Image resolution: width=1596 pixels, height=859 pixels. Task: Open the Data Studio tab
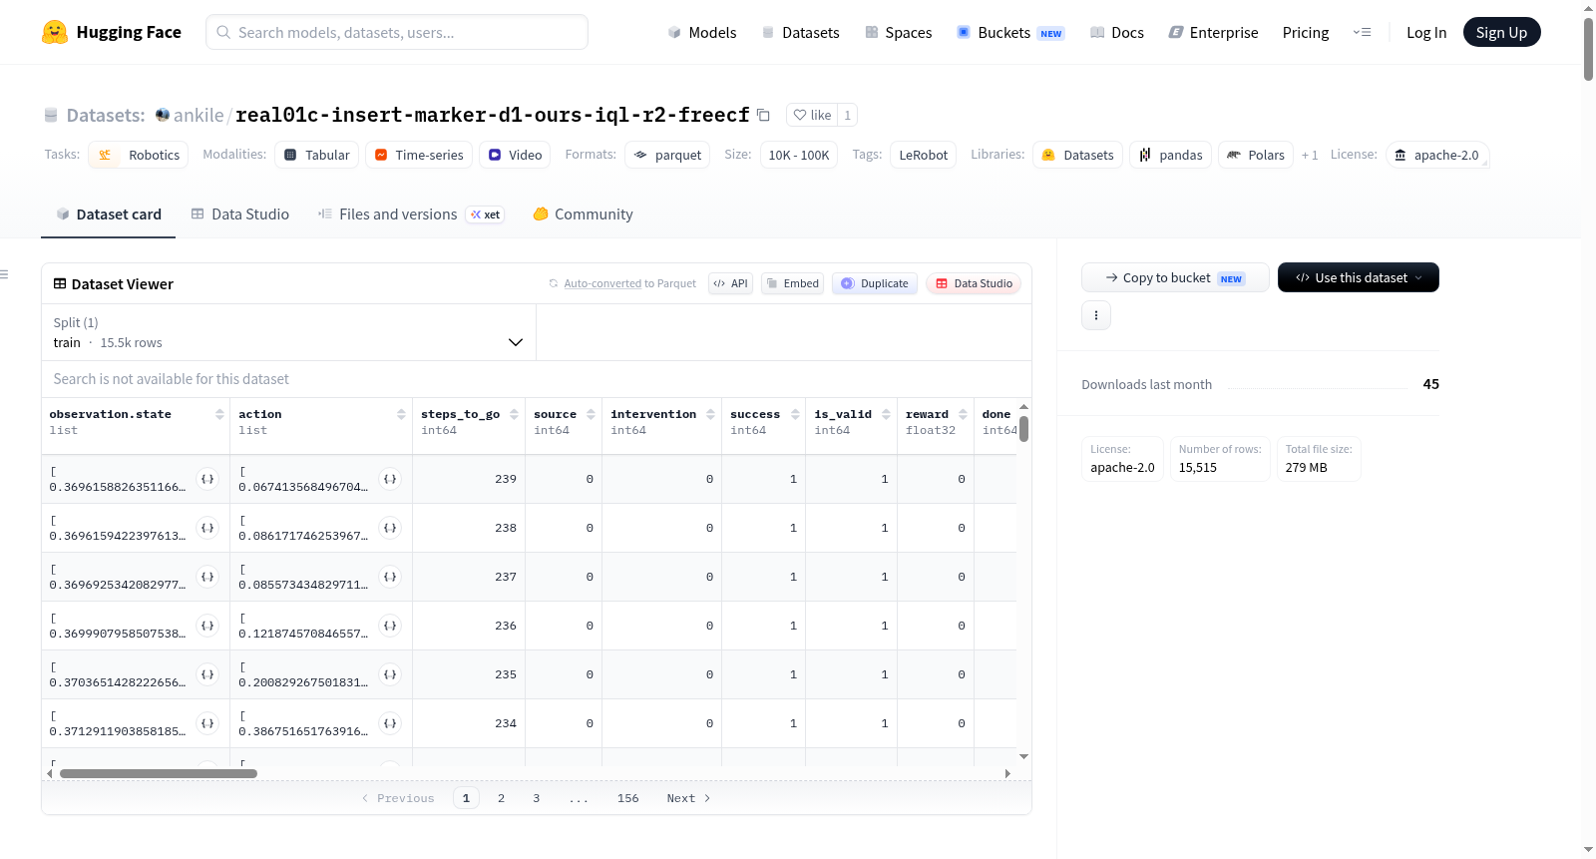point(240,215)
